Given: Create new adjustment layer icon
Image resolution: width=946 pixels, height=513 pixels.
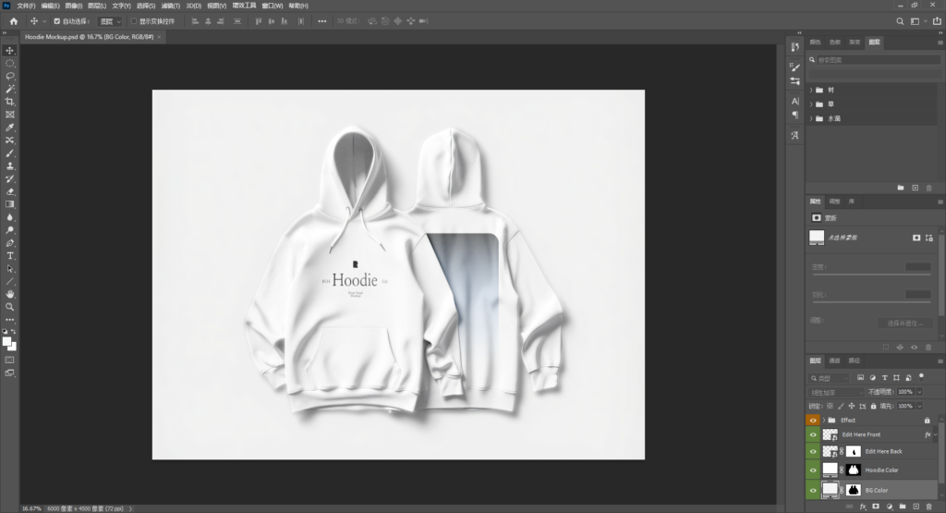Looking at the screenshot, I should (x=890, y=507).
